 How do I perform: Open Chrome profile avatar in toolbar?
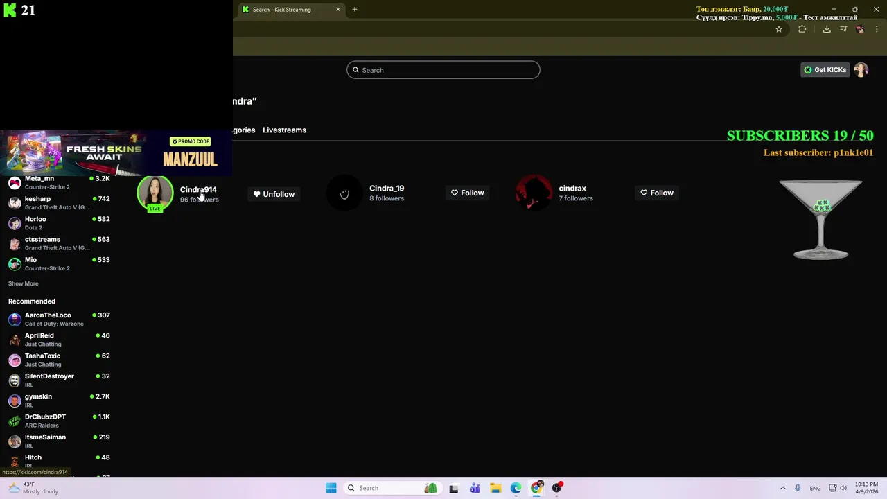pos(860,29)
